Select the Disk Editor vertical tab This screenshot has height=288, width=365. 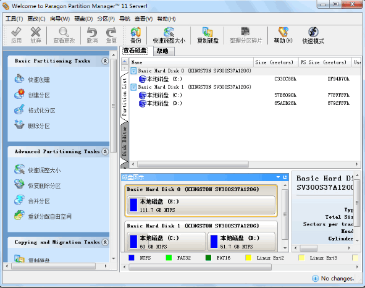coord(124,141)
